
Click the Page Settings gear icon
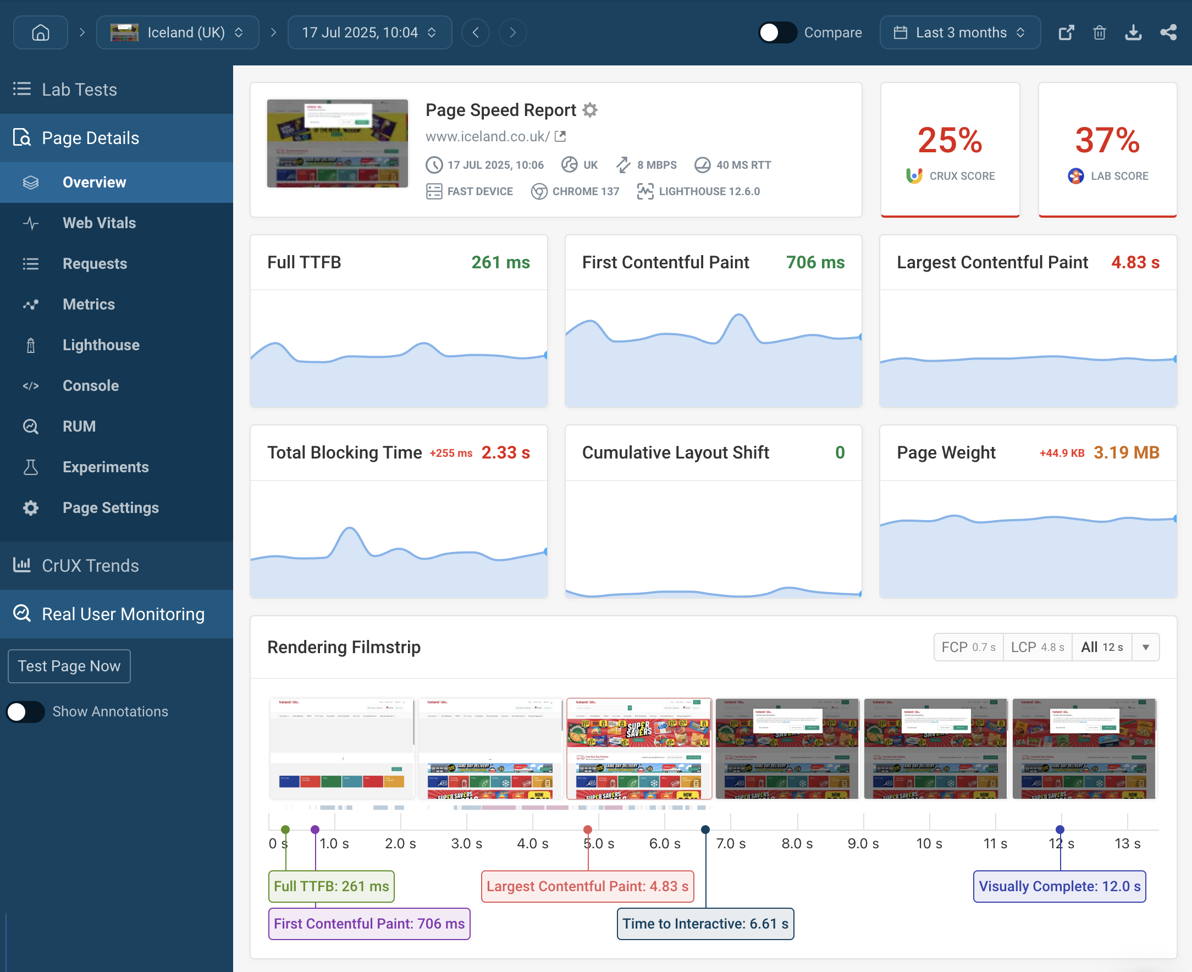(31, 508)
